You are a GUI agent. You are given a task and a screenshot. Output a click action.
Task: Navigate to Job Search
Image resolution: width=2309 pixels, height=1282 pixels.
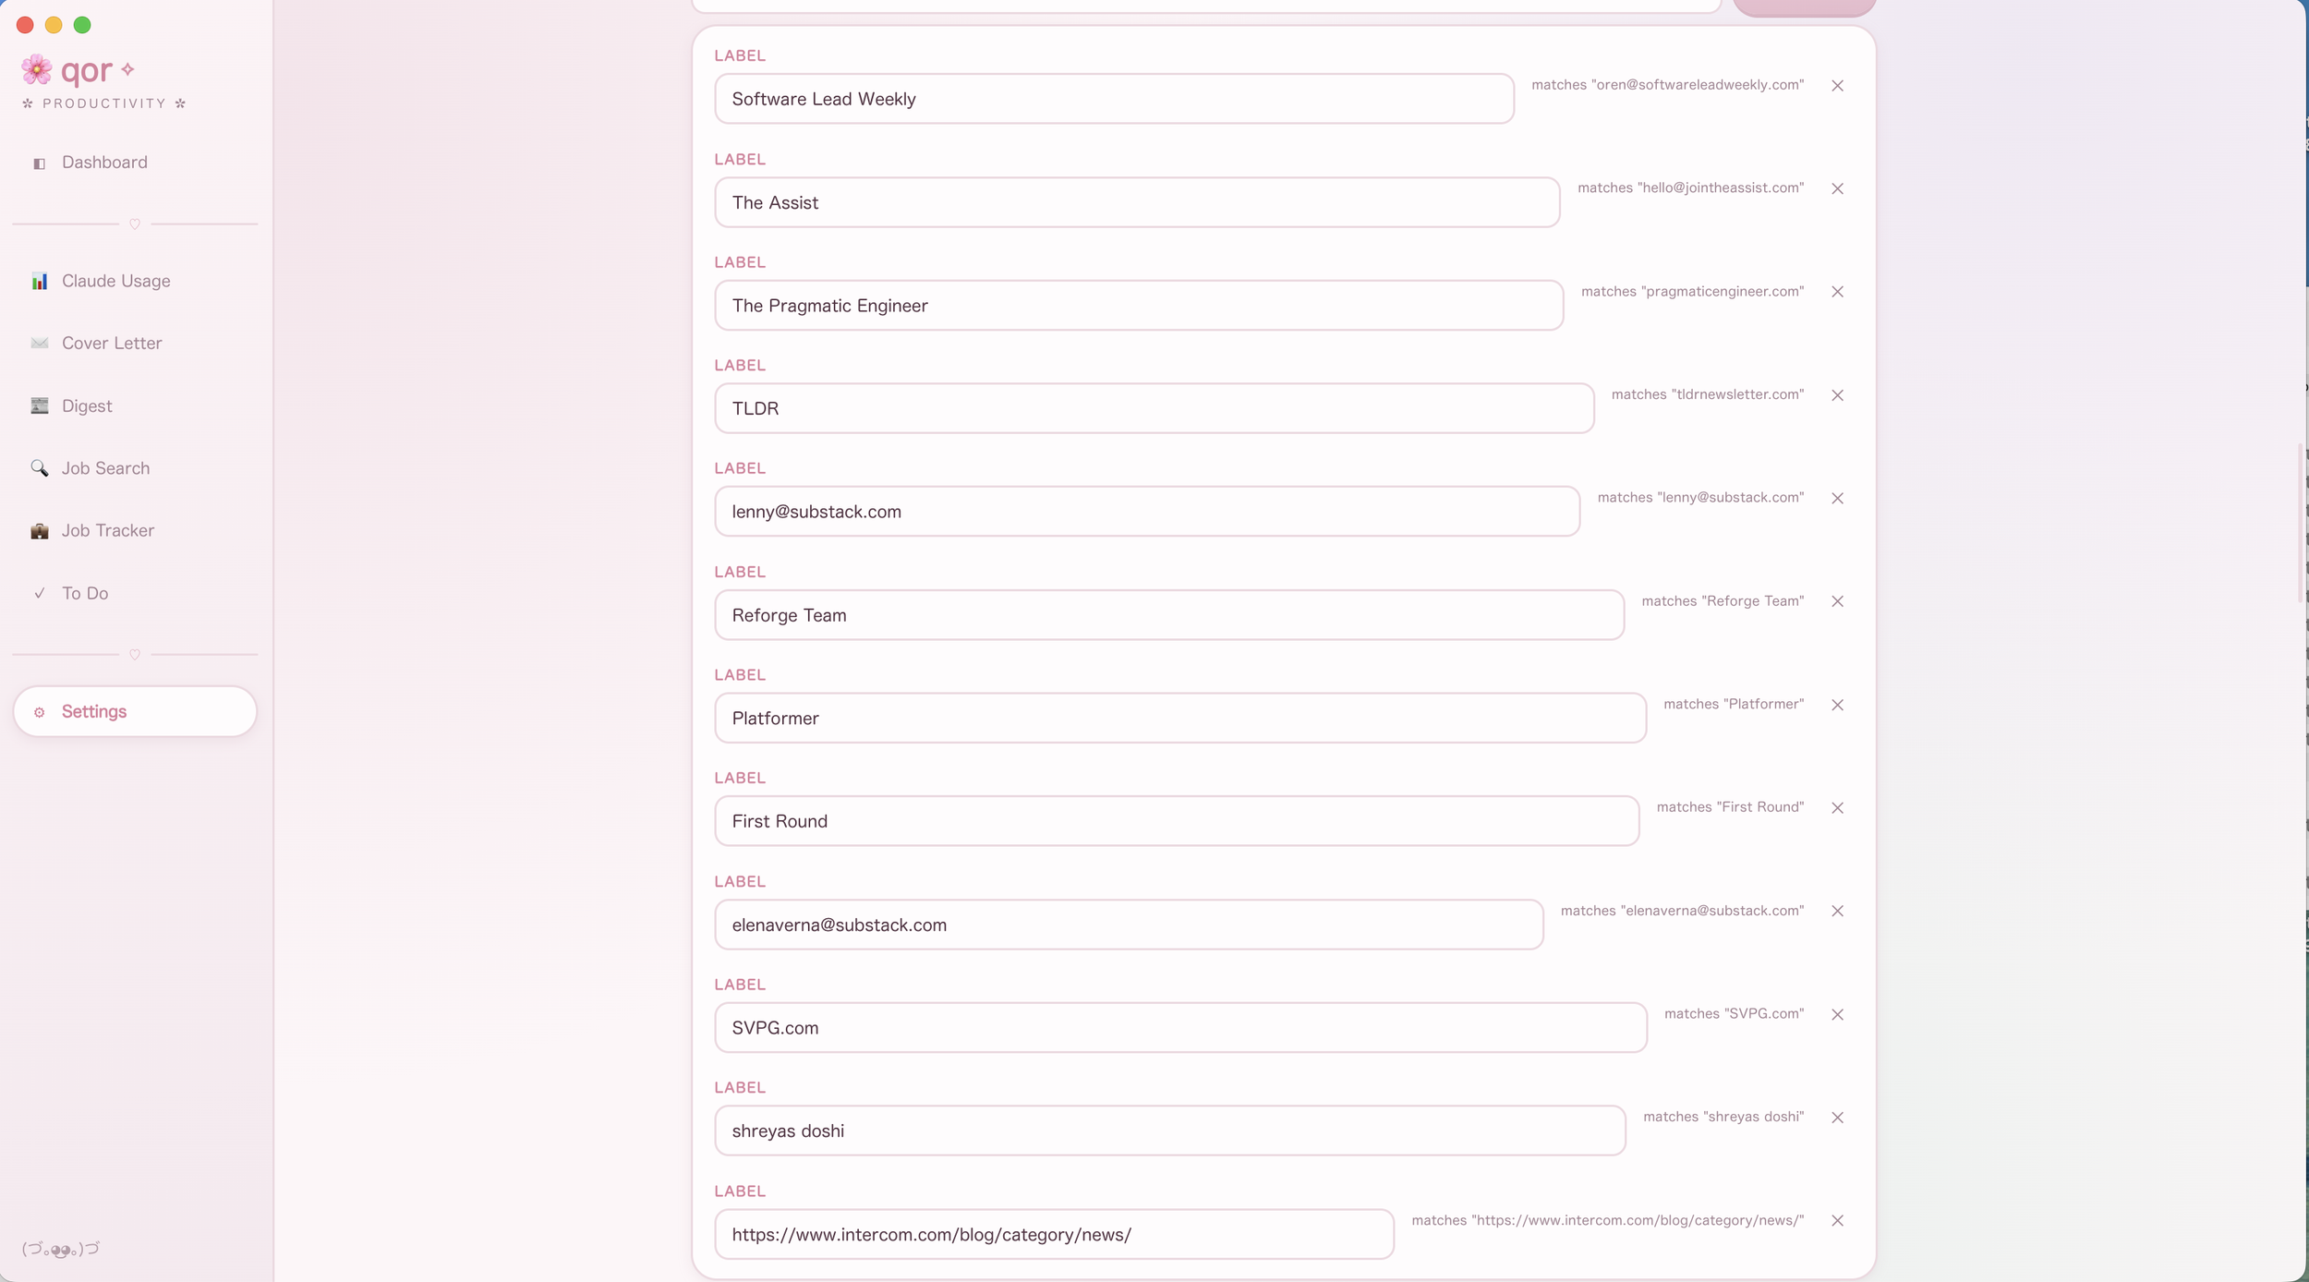[x=135, y=468]
